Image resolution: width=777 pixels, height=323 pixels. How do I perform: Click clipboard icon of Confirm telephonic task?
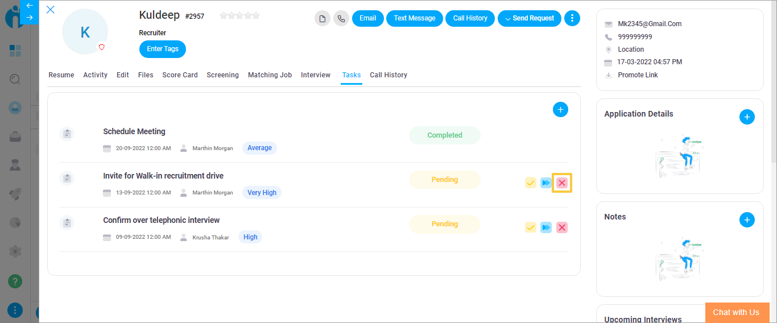coord(67,222)
